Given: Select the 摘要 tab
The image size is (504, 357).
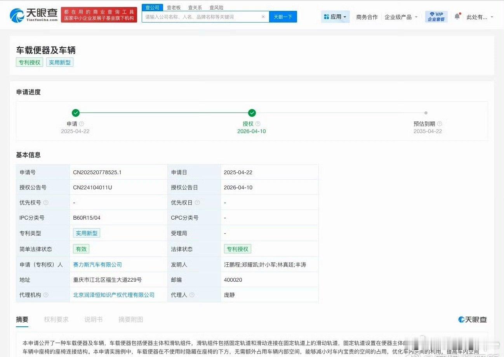Looking at the screenshot, I should 22,319.
